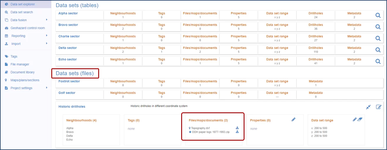
Task: Open the File manager menu item
Action: tap(20, 64)
